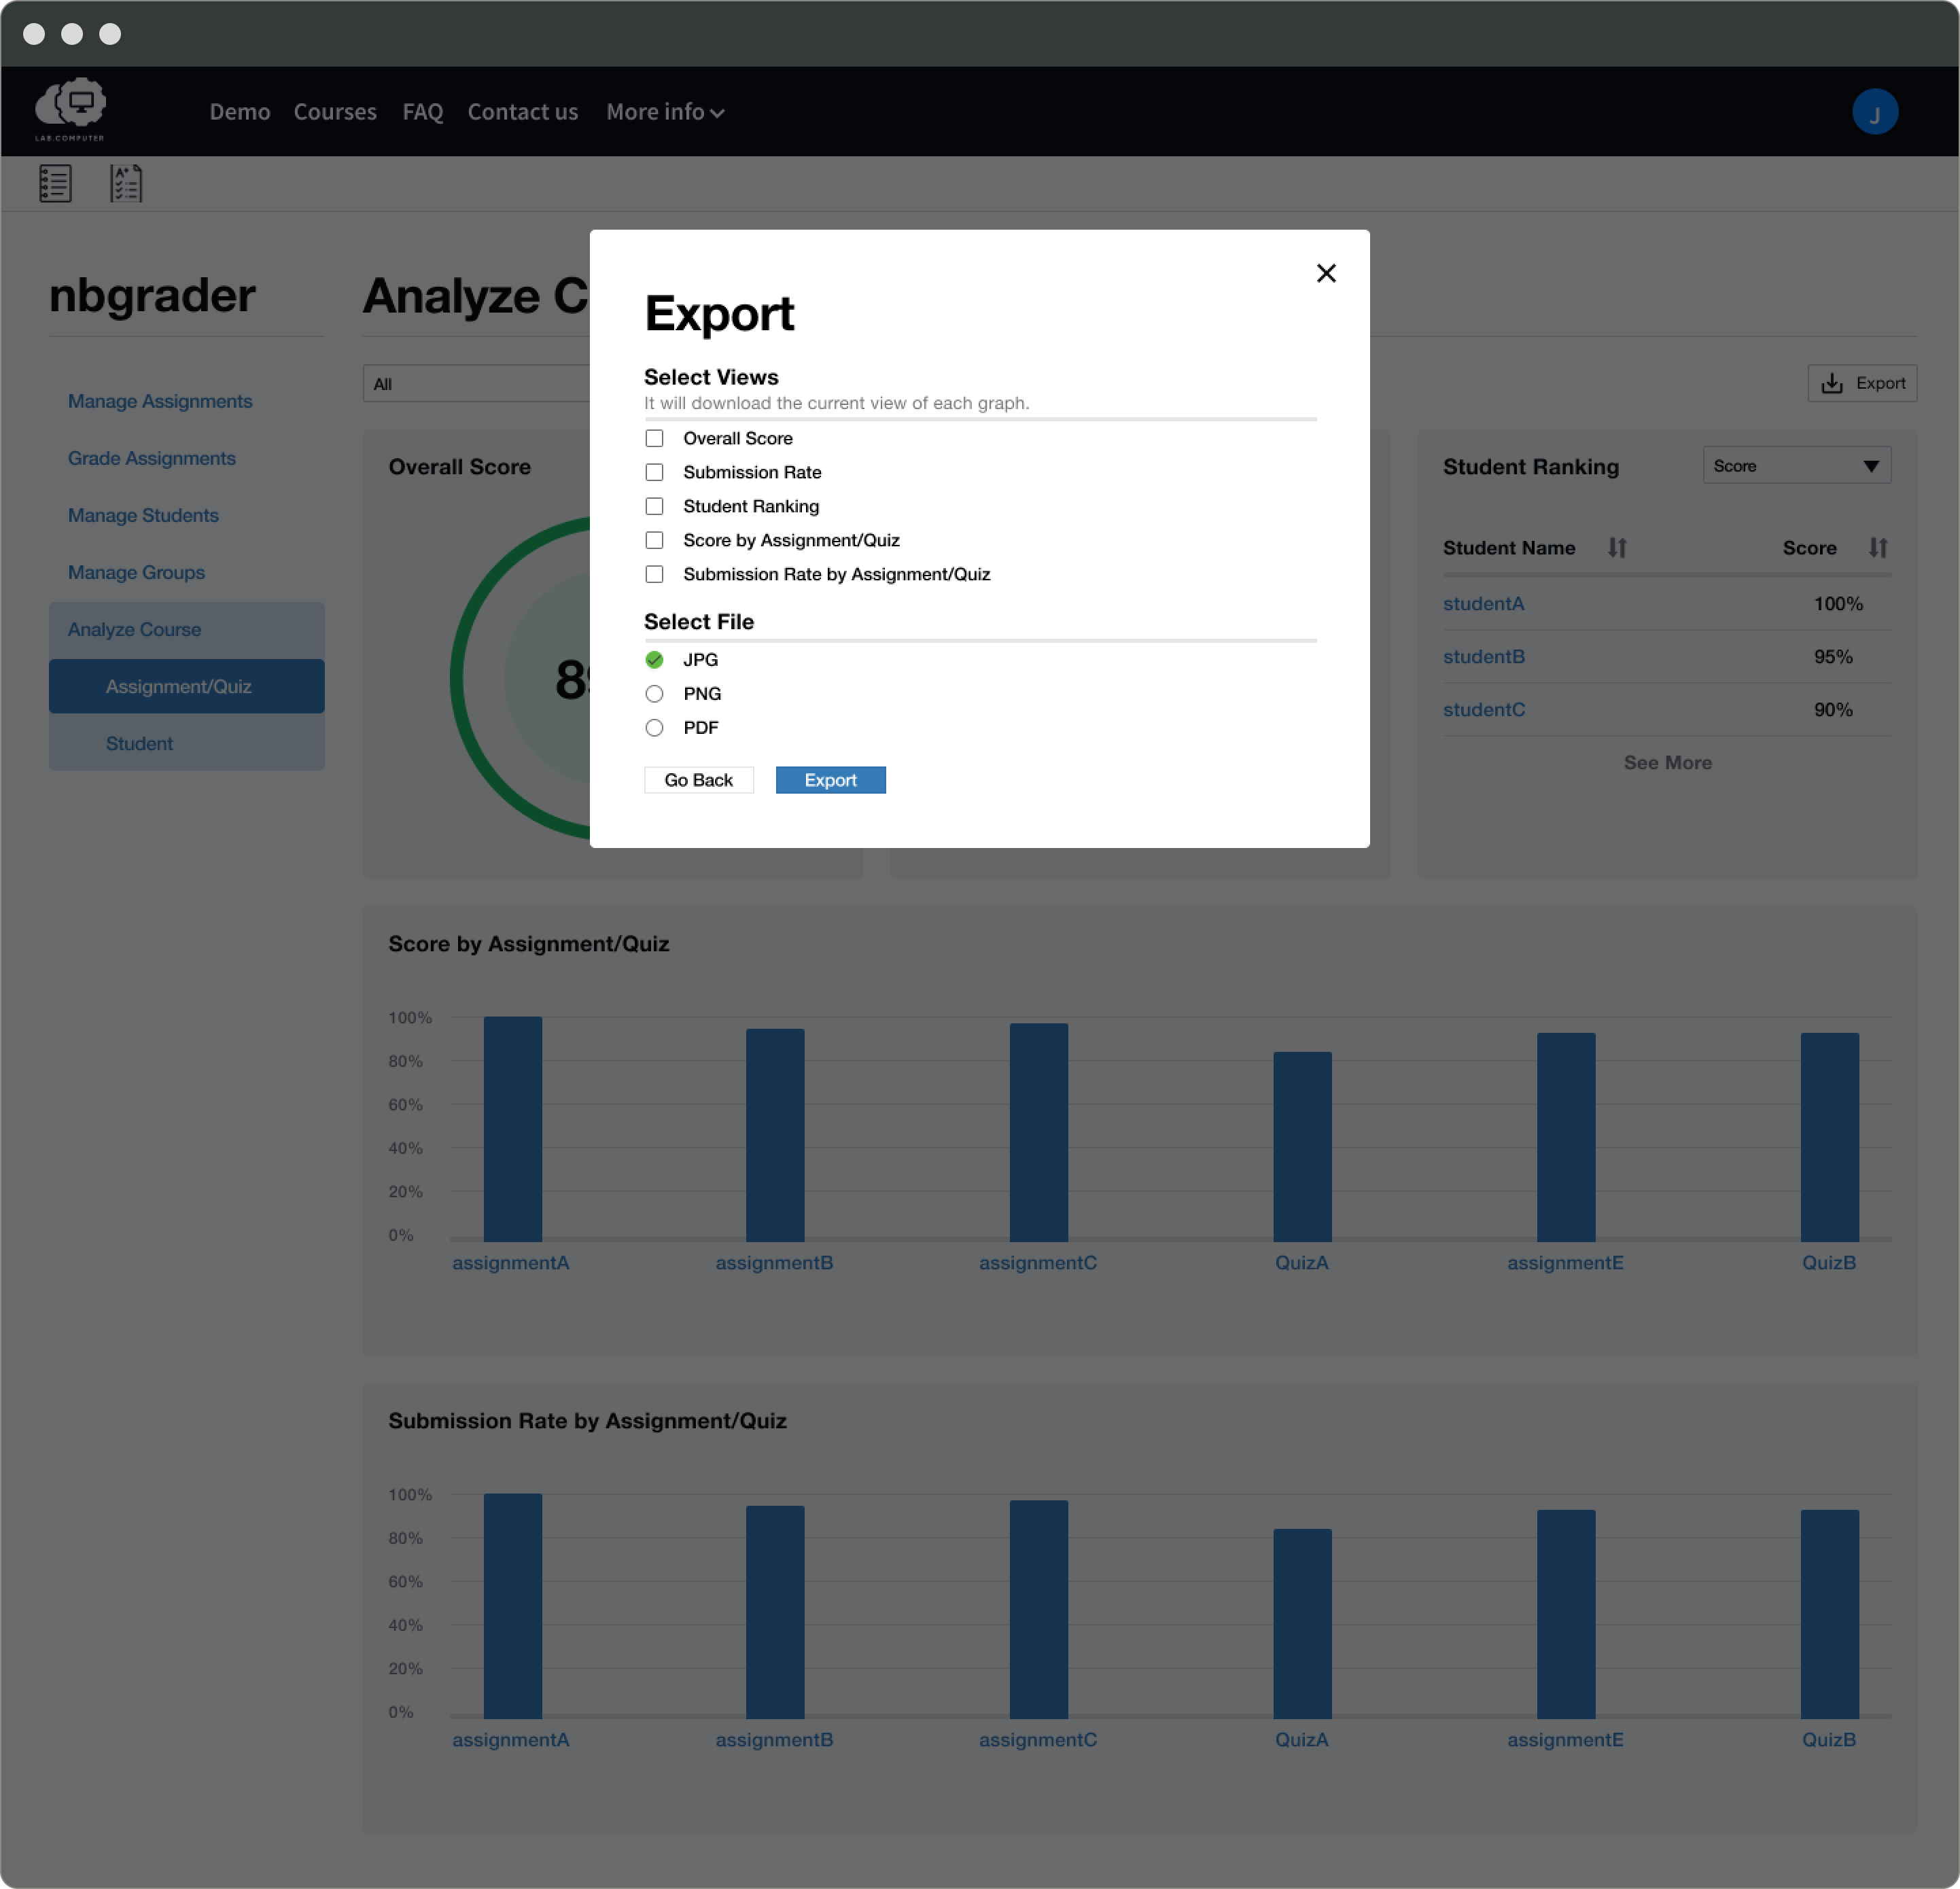Click the lab.computer logo

tap(70, 109)
